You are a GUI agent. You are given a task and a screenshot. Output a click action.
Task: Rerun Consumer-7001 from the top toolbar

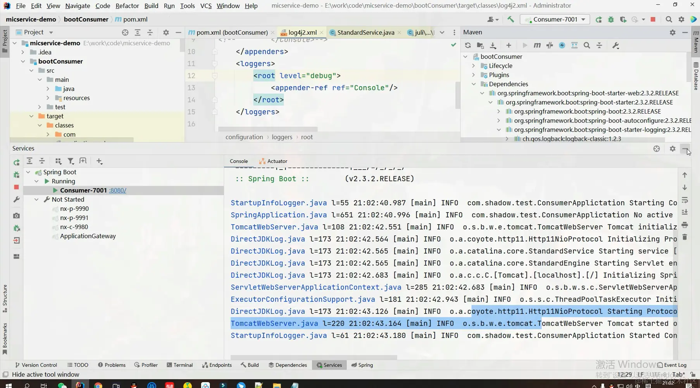pyautogui.click(x=598, y=19)
